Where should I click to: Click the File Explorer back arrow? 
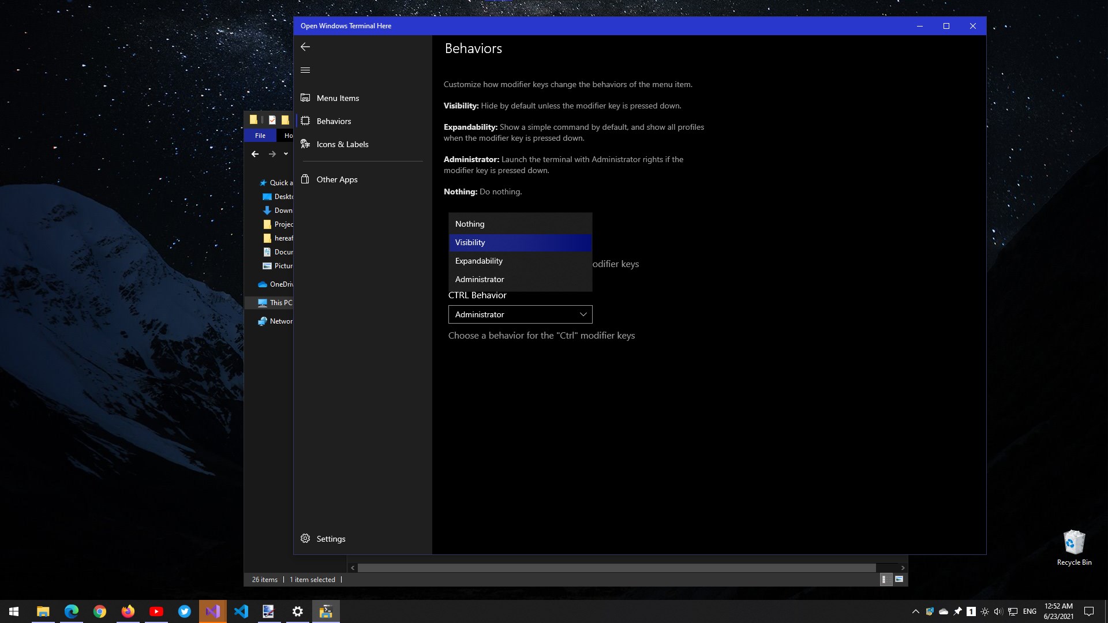point(255,154)
